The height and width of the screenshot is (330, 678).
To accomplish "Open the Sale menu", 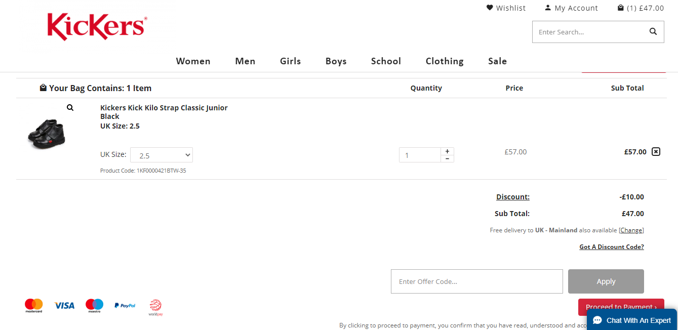I will (x=497, y=61).
